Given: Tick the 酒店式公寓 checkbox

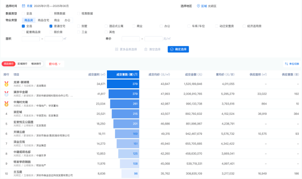Looking at the screenshot, I should tap(106, 26).
